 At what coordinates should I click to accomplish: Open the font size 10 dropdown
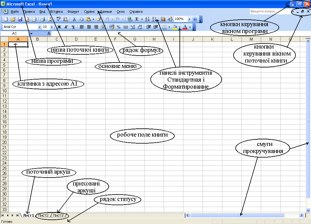pos(52,27)
